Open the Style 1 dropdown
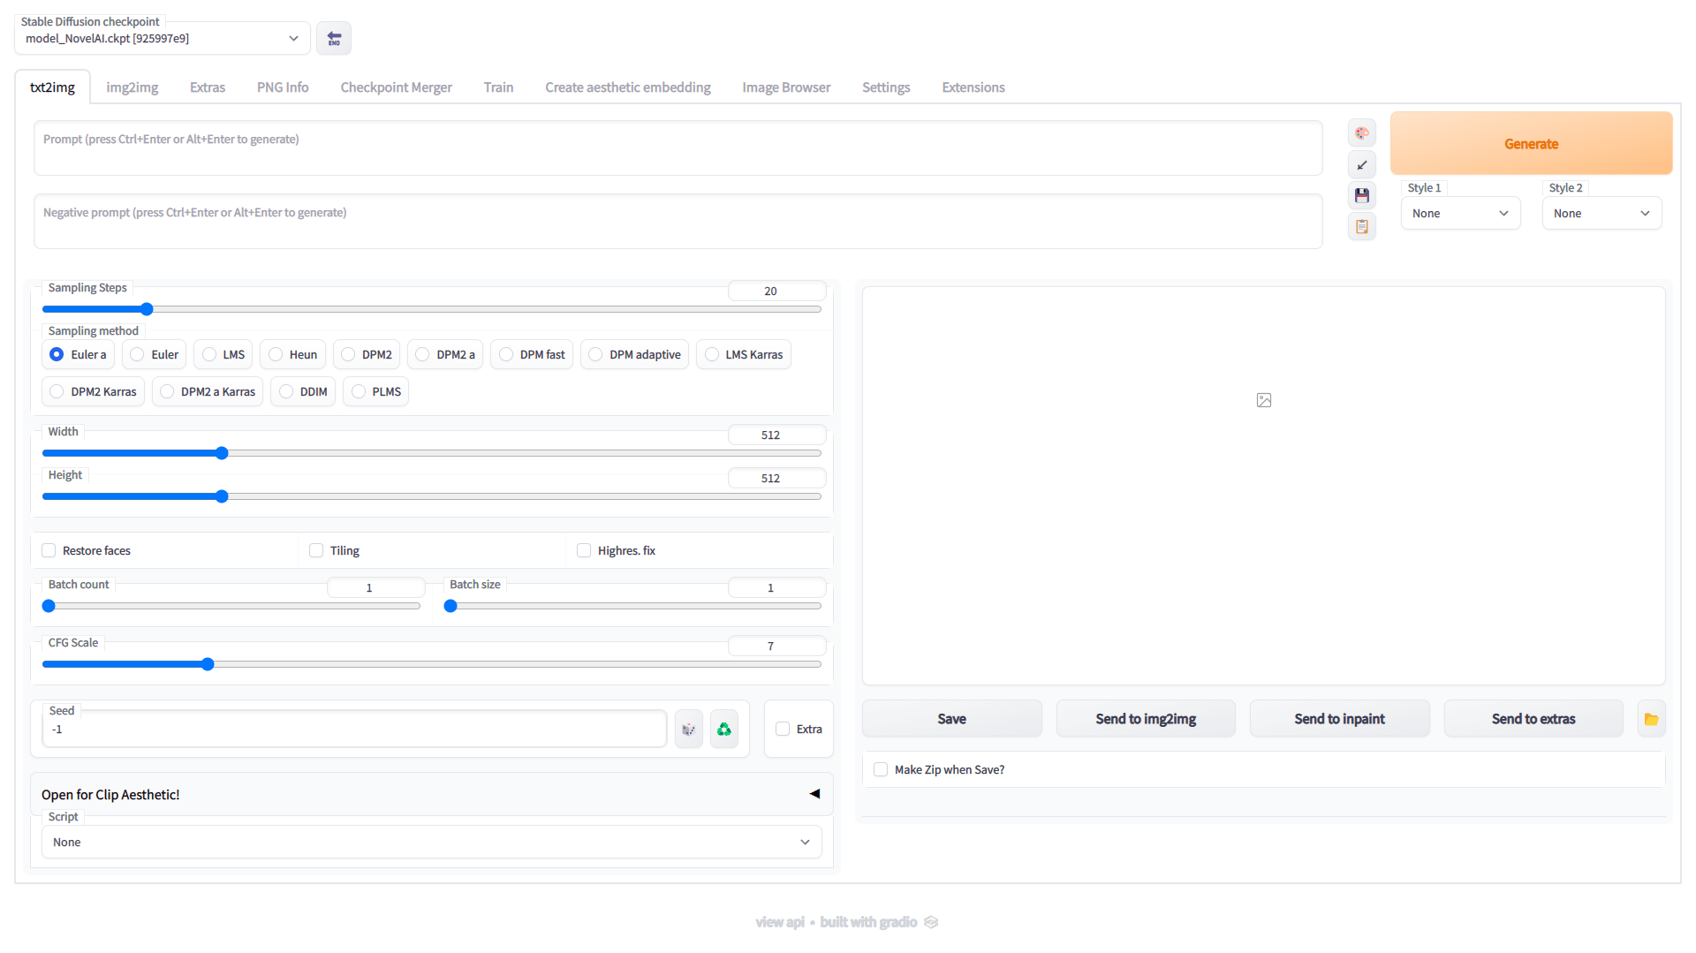The image size is (1696, 953). coord(1459,214)
